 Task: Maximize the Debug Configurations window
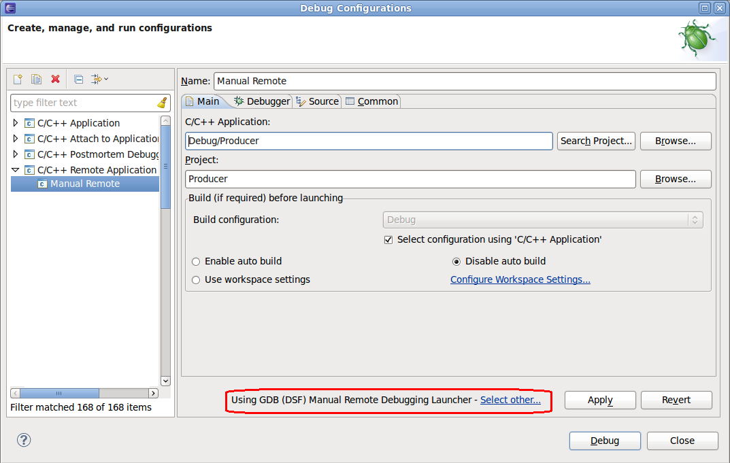(x=704, y=8)
